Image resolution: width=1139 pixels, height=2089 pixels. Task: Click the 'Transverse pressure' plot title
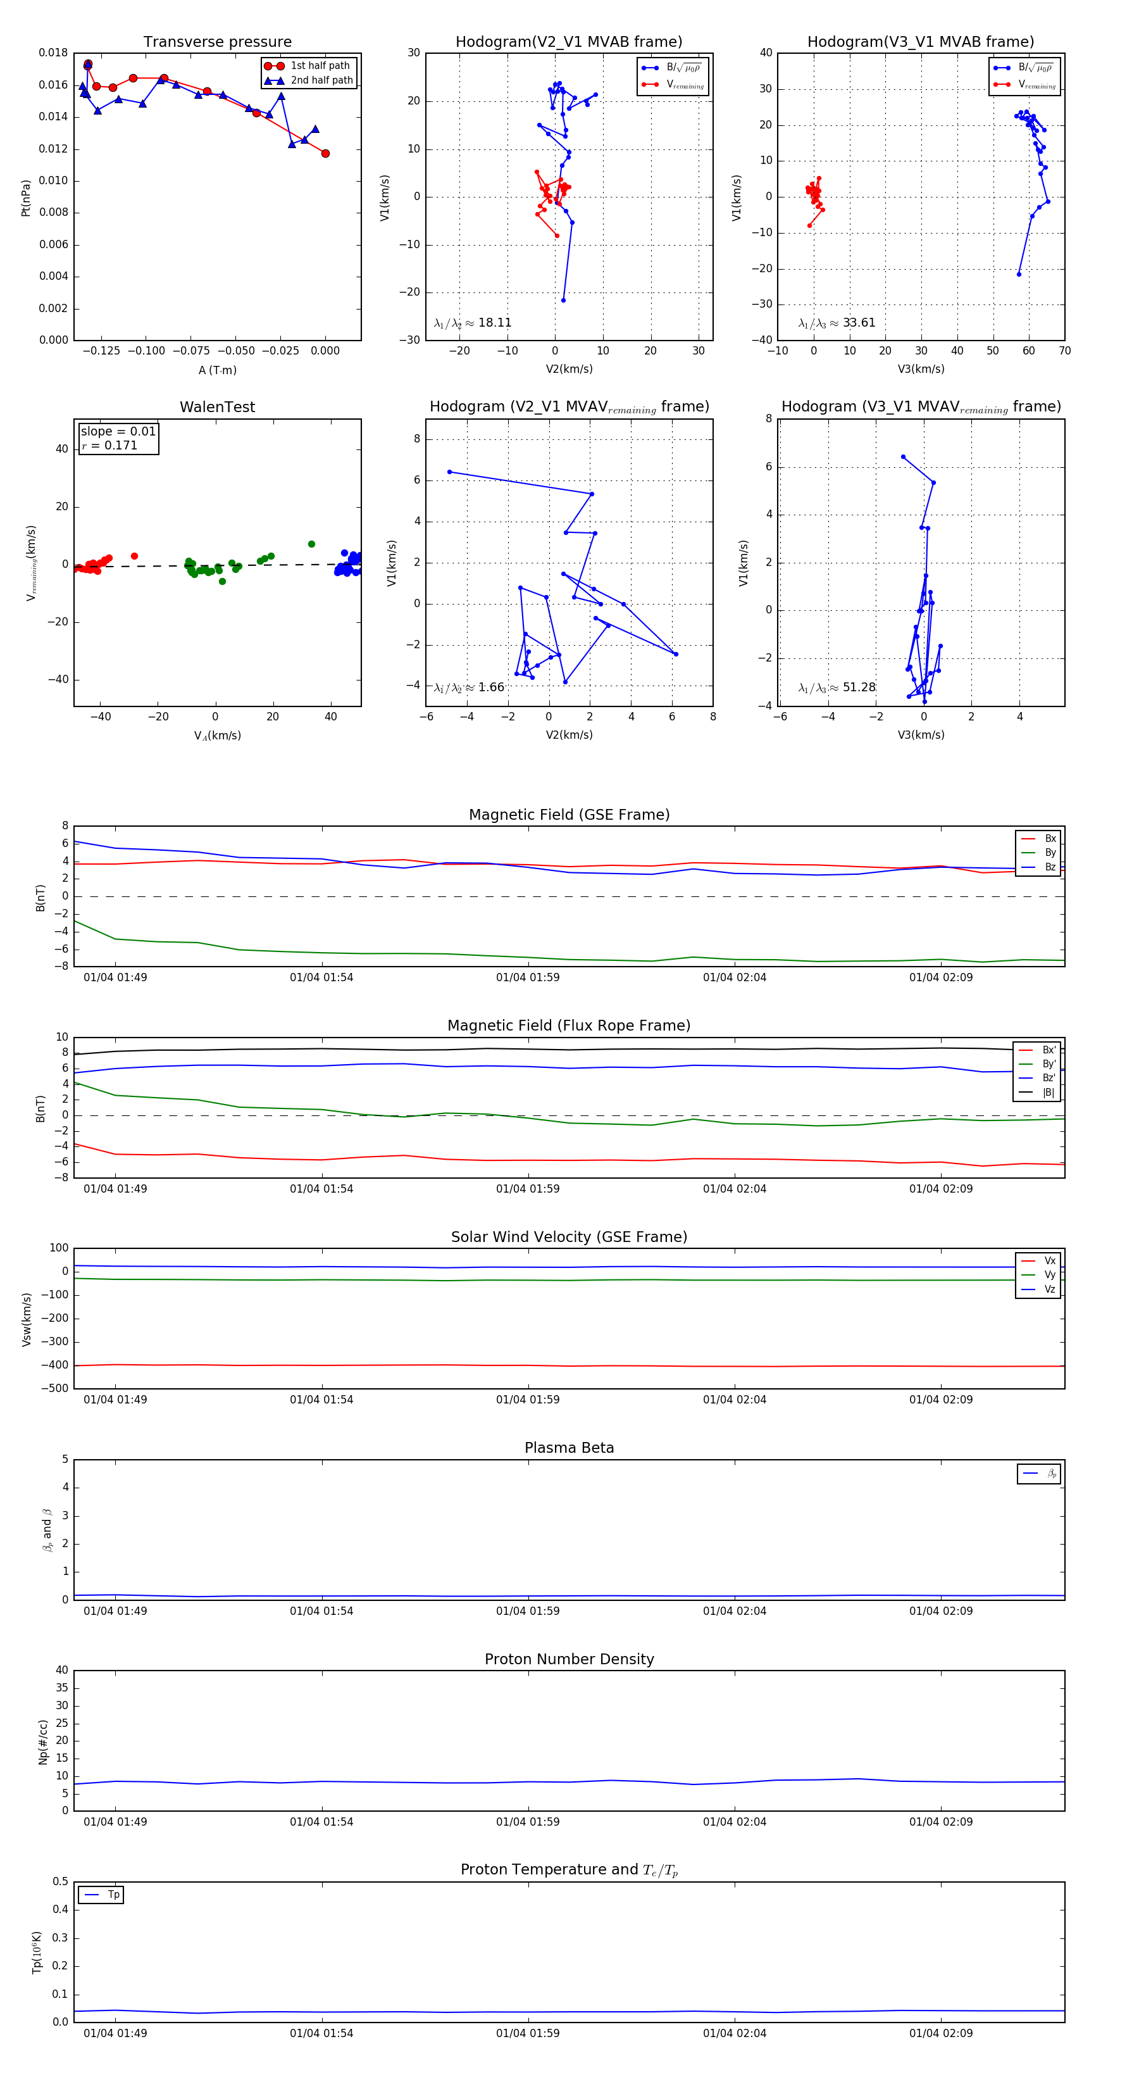click(217, 42)
